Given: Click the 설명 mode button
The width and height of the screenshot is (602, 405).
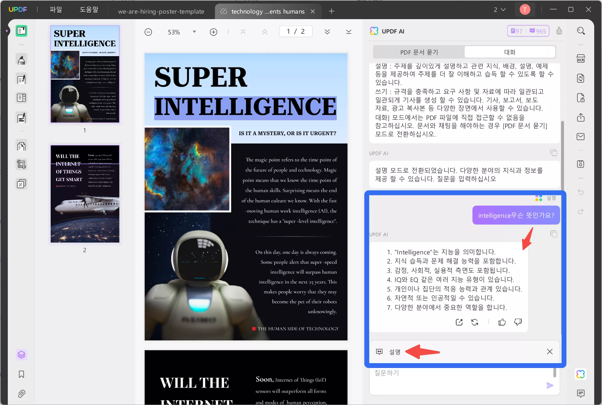Looking at the screenshot, I should tap(388, 352).
